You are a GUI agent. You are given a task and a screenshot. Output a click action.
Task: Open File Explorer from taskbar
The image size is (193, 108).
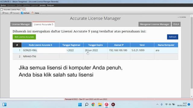[x=100, y=105]
